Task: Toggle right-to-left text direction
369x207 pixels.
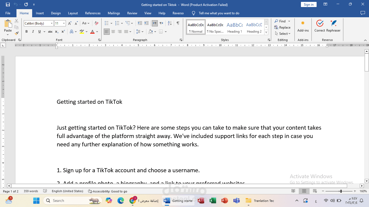Action: coord(161,23)
